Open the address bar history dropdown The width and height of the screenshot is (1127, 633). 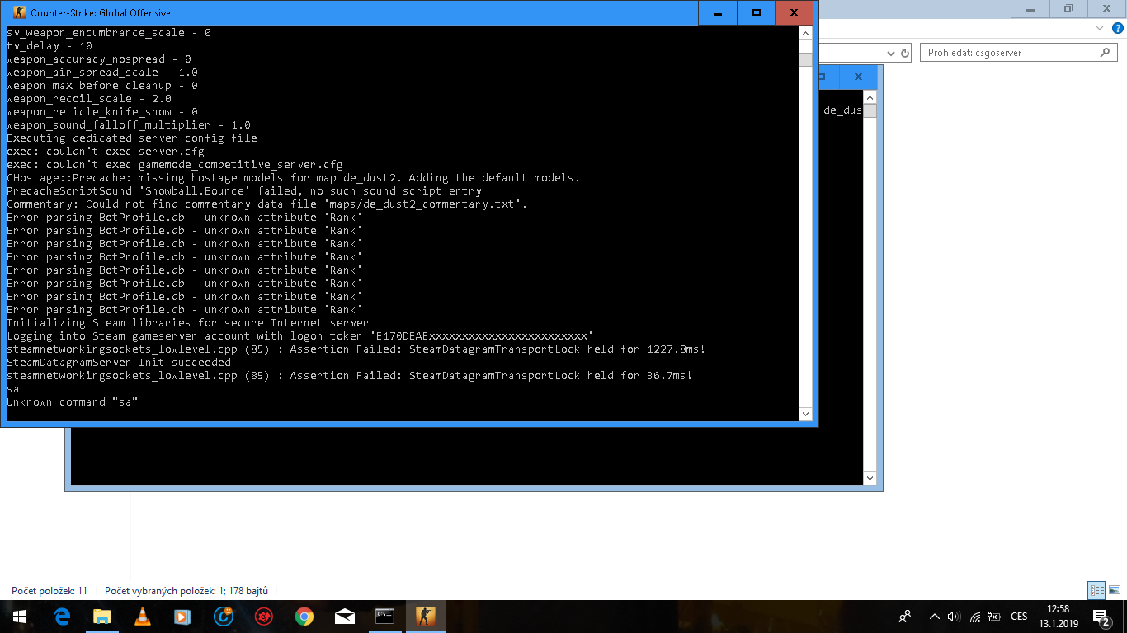[x=889, y=53]
